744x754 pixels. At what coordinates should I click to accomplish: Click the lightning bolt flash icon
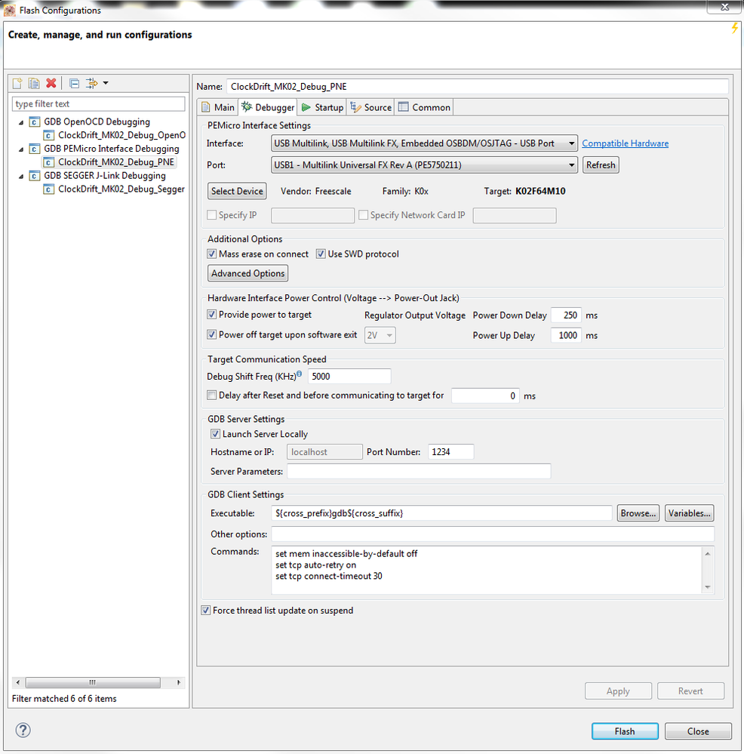tap(734, 28)
